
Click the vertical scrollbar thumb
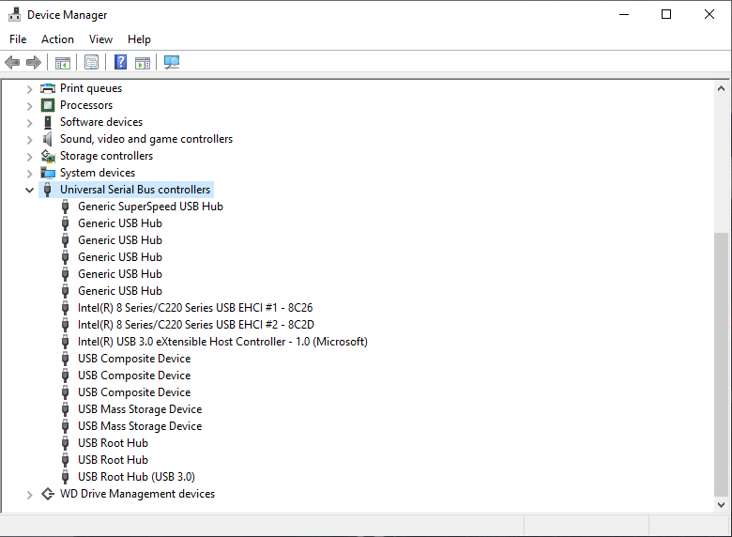click(721, 364)
